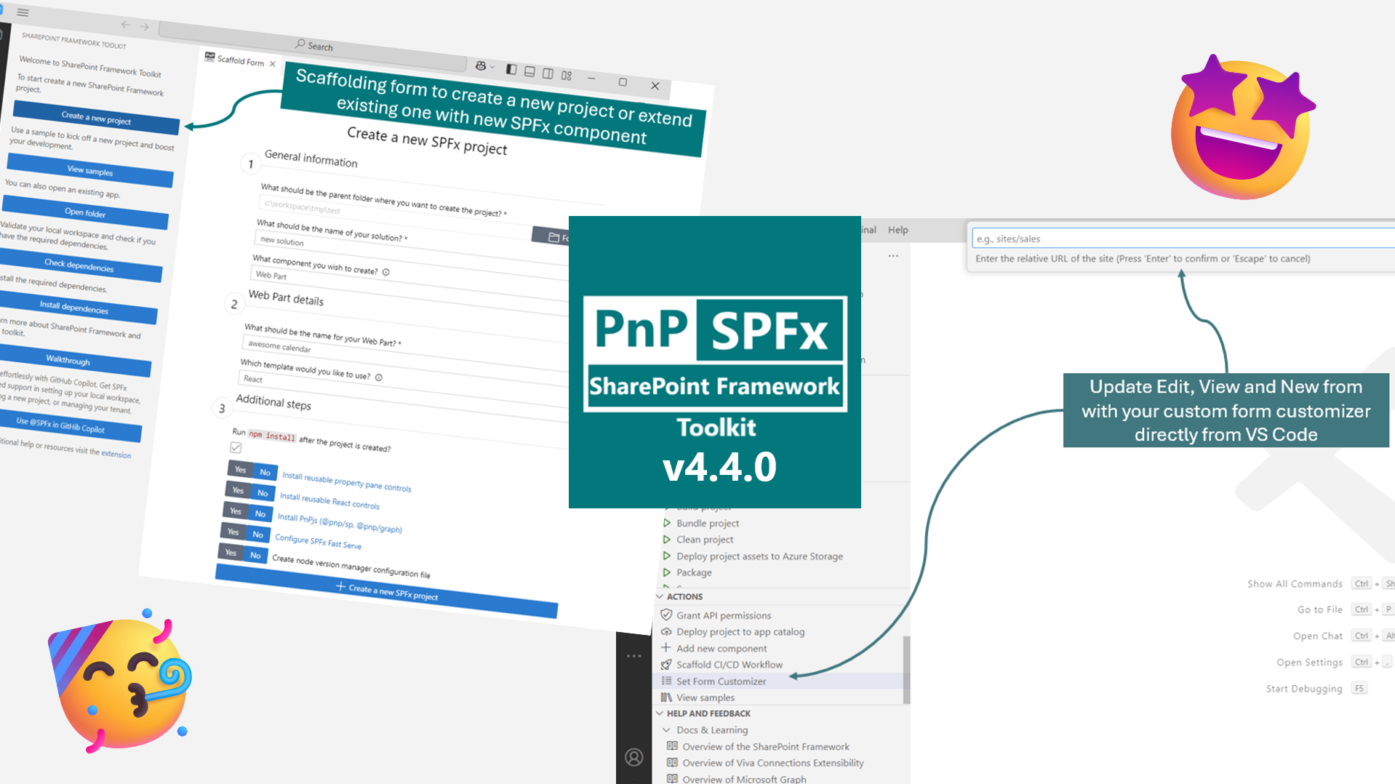The width and height of the screenshot is (1395, 784).
Task: Toggle Configure SPFx Fast Serve to Yes
Action: click(x=232, y=532)
